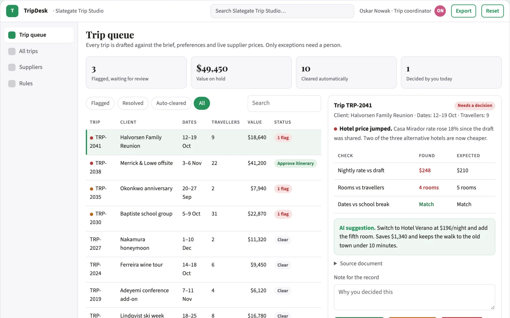510x318 pixels.
Task: Click the Rules sidebar icon
Action: click(x=12, y=83)
